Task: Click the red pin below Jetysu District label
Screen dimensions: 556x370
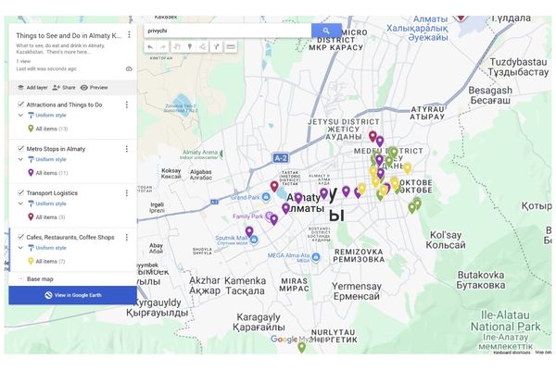Action: (373, 136)
